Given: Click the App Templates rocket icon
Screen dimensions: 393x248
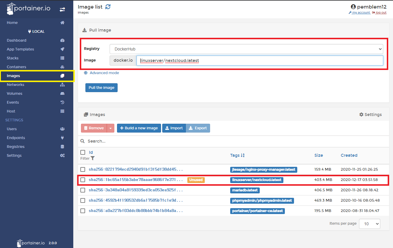Looking at the screenshot, I should (62, 49).
